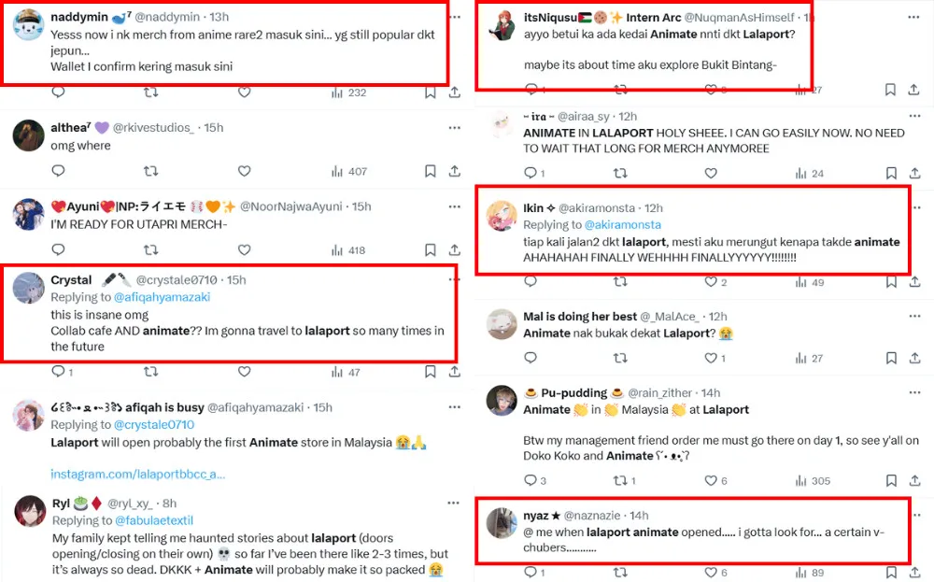934x582 pixels.
Task: Bookmark ira's ANIMATE IN LALAPORT tweet
Action: (x=891, y=173)
